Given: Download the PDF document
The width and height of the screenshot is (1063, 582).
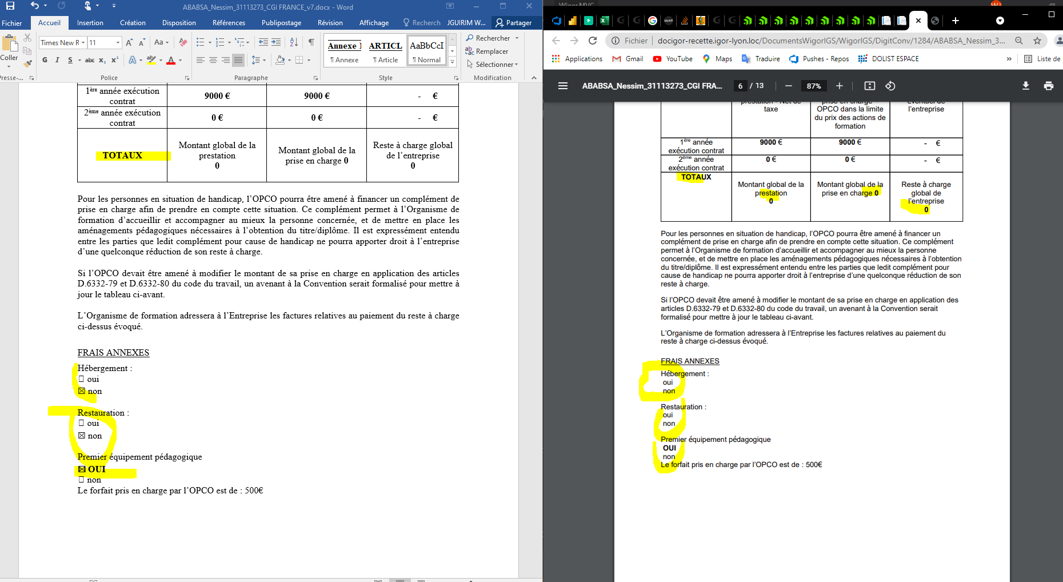Looking at the screenshot, I should tap(1025, 86).
